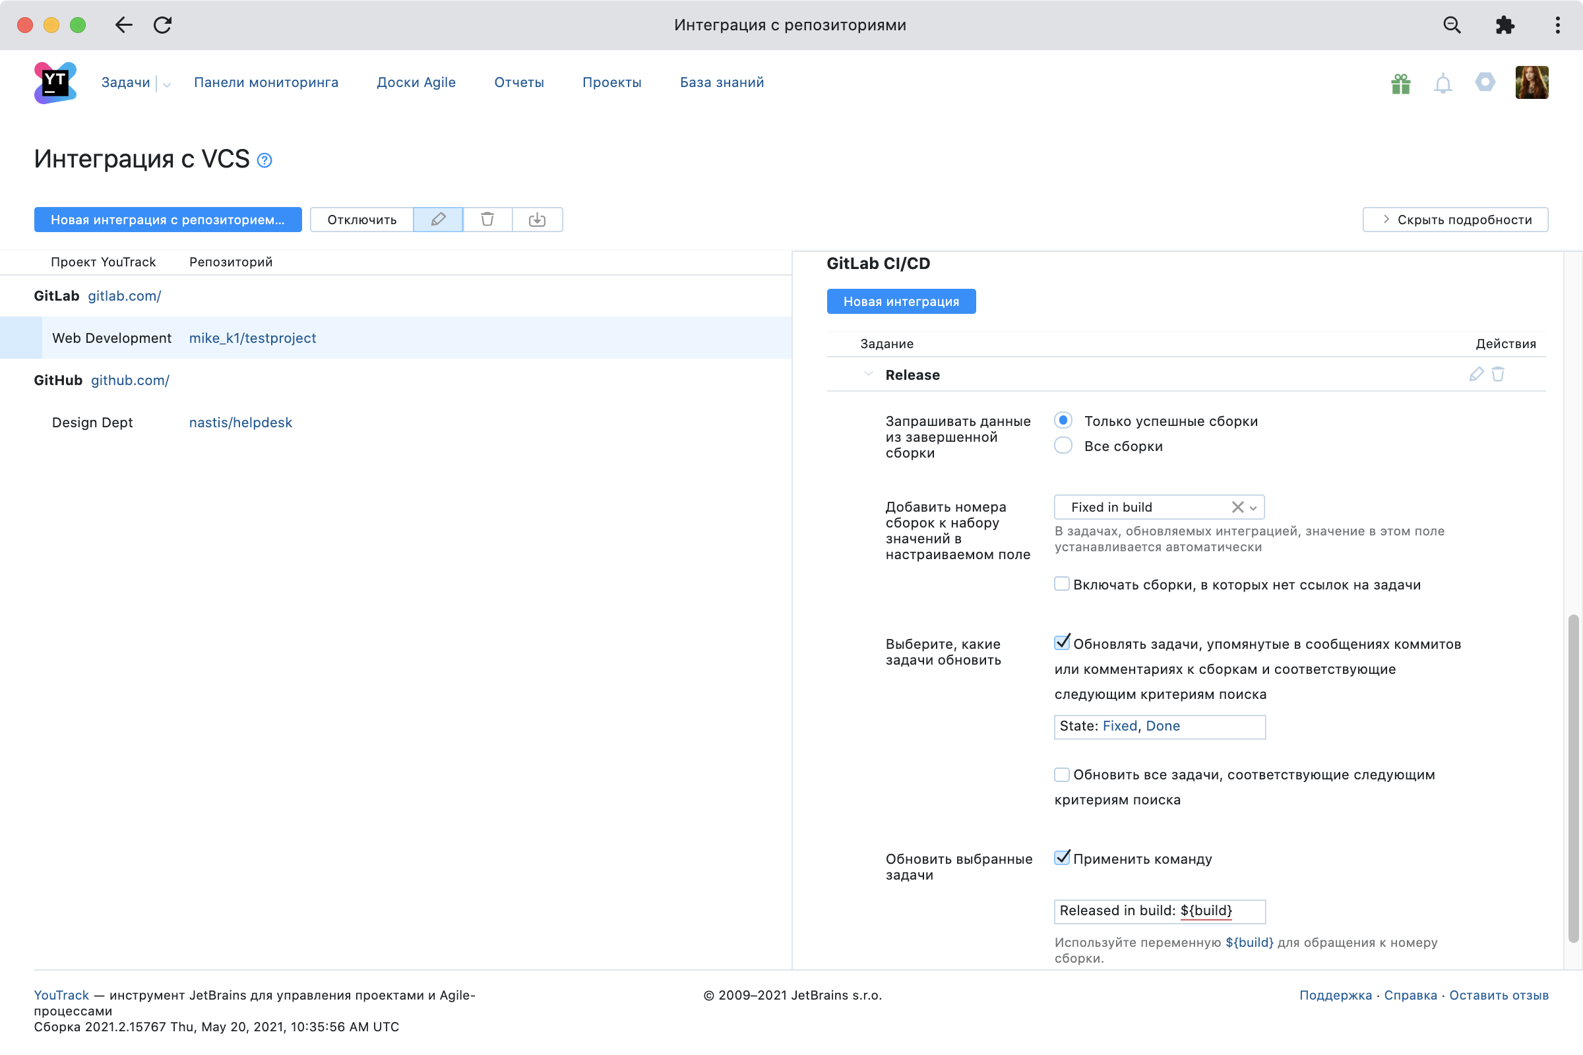Open the gift What's New icon
1583x1055 pixels.
pos(1400,83)
